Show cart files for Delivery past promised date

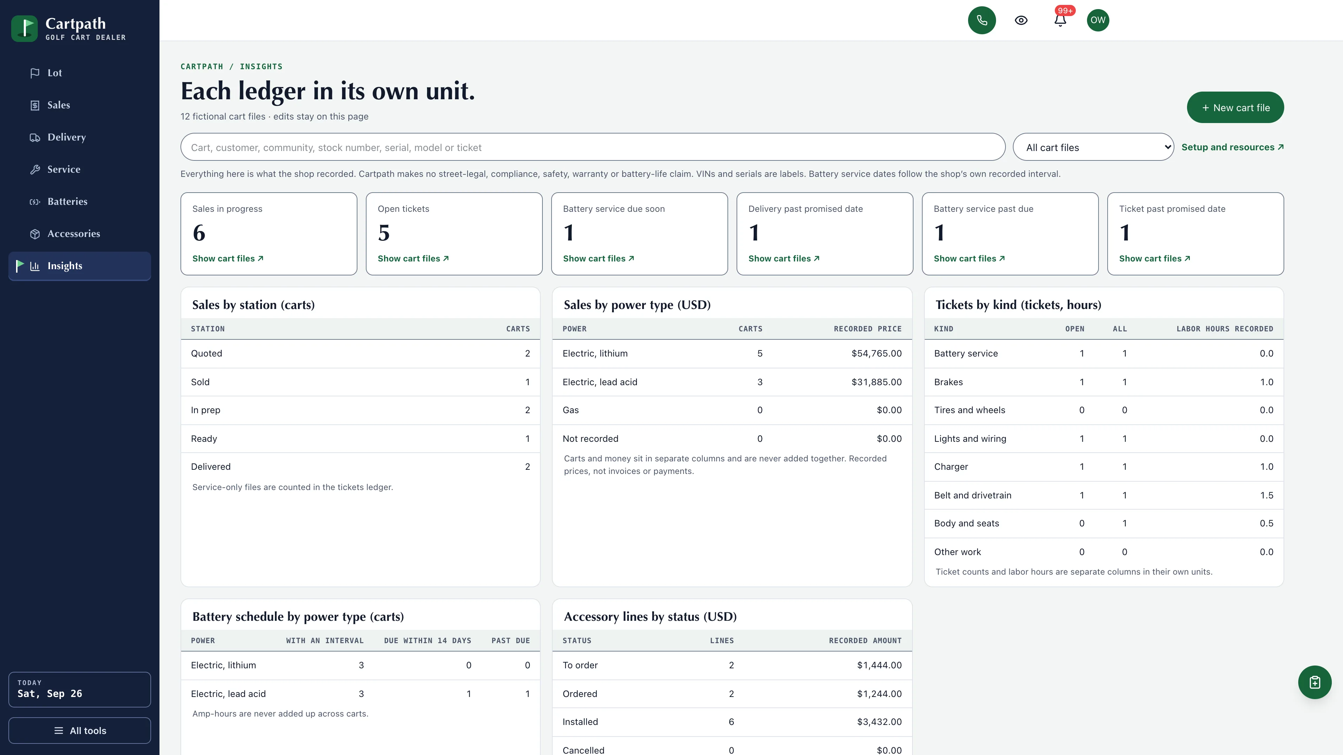783,258
